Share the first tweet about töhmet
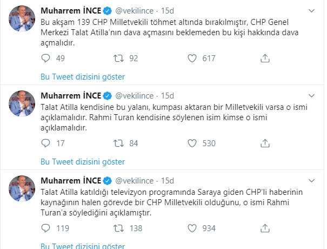The width and height of the screenshot is (327, 249). pos(264,58)
